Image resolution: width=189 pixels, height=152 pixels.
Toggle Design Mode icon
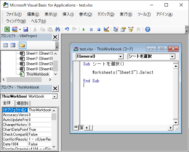click(106, 29)
